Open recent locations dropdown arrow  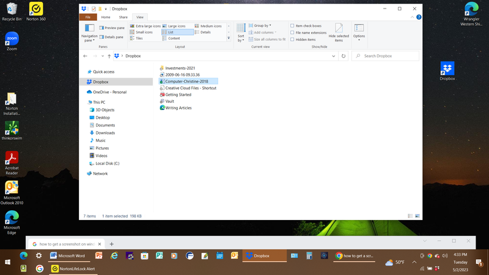[103, 56]
